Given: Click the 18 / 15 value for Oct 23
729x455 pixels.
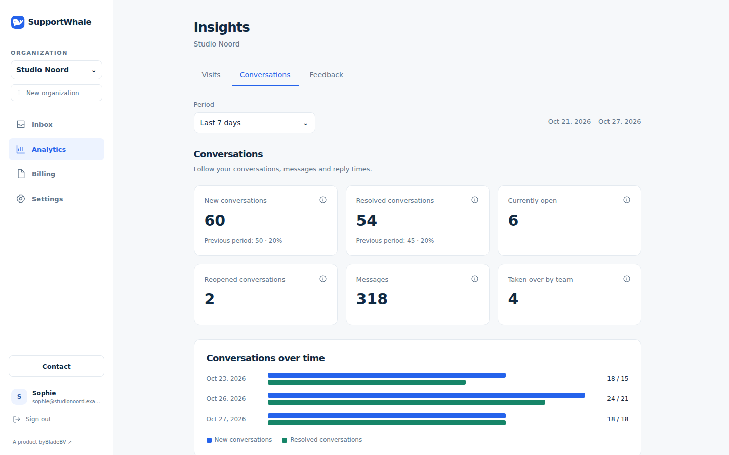Looking at the screenshot, I should coord(618,378).
